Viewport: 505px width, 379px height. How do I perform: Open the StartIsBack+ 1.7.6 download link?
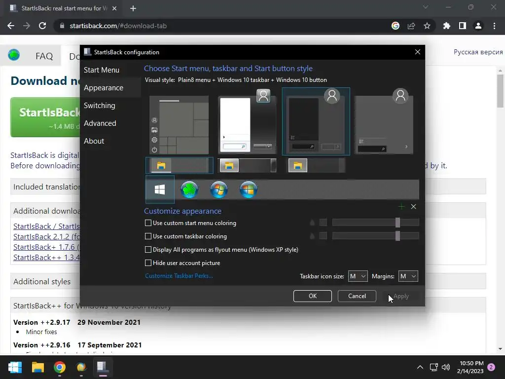(x=47, y=247)
